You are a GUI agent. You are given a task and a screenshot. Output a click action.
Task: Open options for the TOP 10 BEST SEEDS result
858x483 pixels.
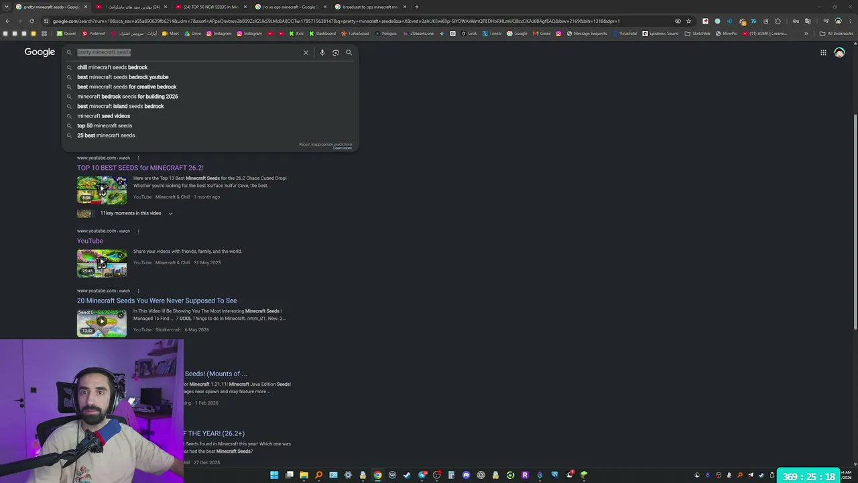pyautogui.click(x=138, y=158)
